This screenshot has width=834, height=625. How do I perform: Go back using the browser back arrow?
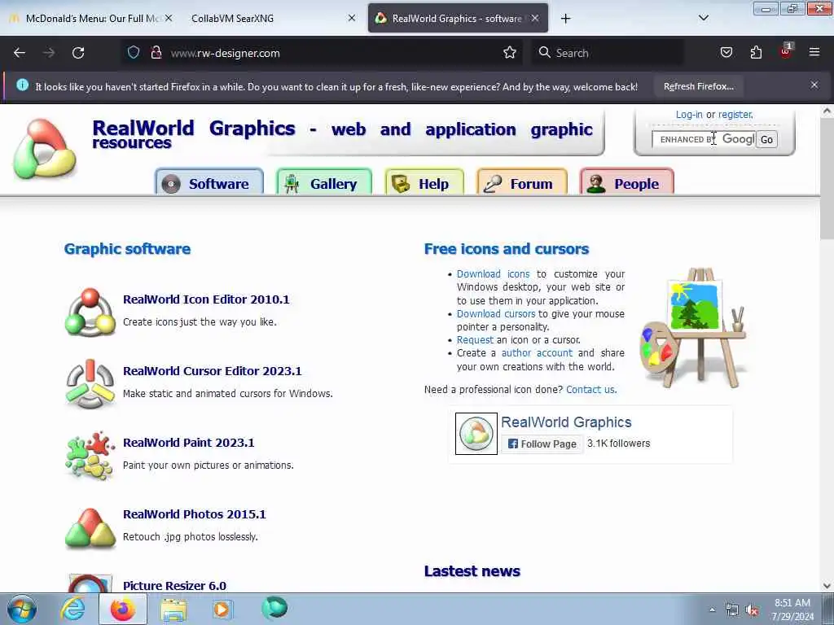(20, 53)
